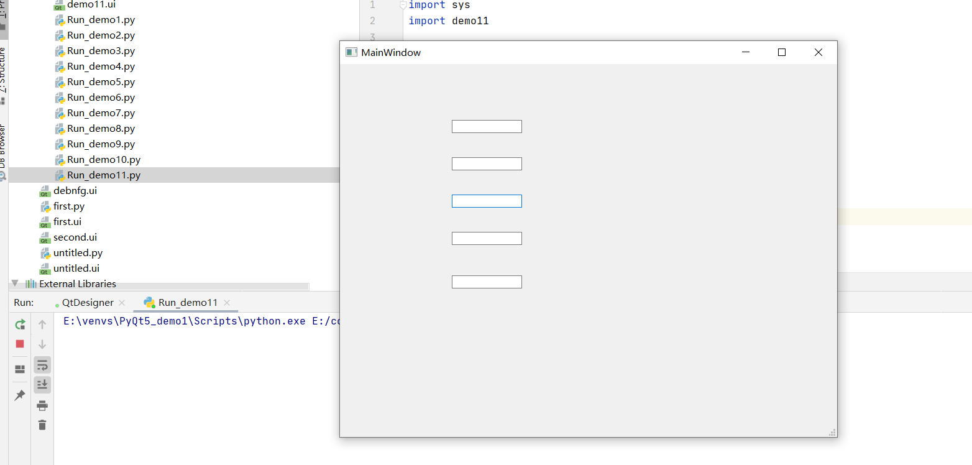Viewport: 972px width, 465px height.
Task: Close the QtDesigner run tab
Action: pos(122,303)
